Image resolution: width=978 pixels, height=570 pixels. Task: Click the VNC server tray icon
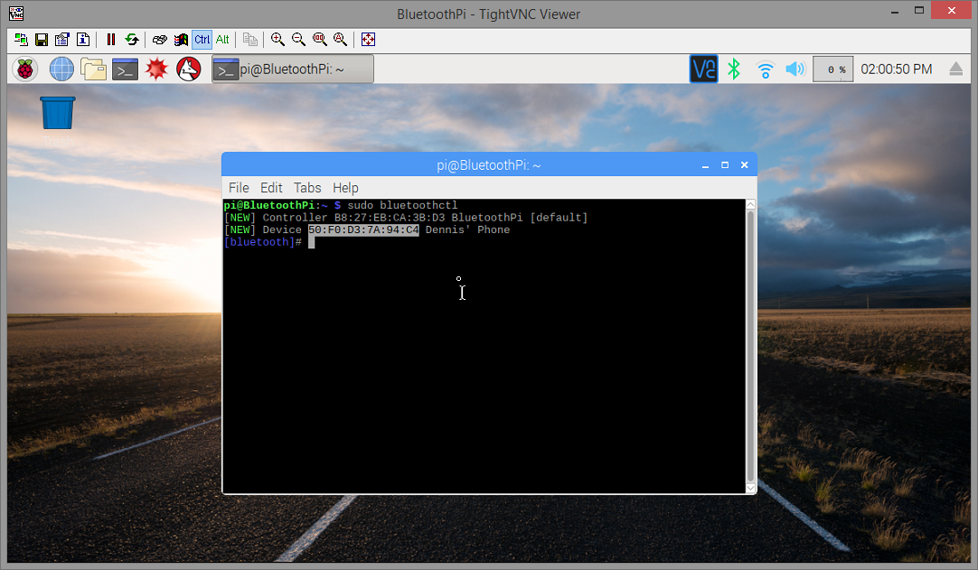tap(703, 70)
